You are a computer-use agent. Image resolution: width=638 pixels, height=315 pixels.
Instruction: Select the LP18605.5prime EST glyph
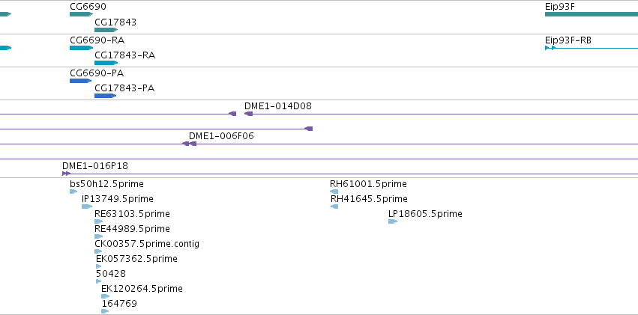393,221
